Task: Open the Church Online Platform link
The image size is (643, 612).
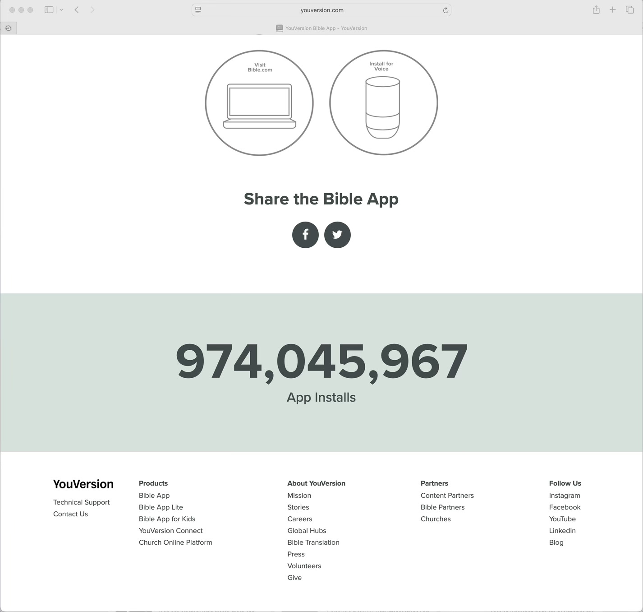Action: click(175, 542)
